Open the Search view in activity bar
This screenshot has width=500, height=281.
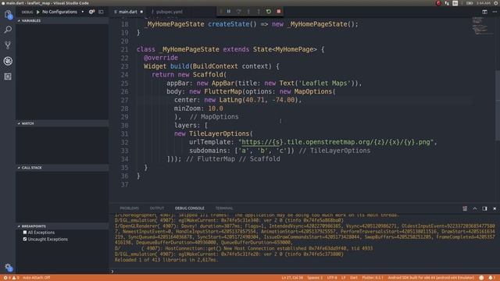(8, 30)
